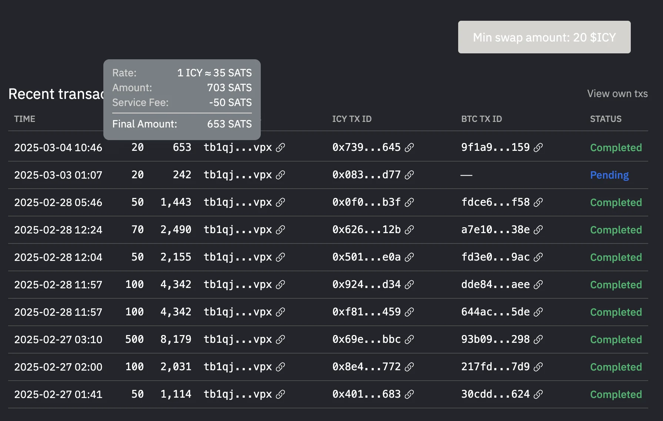Click the Service Fee -50 SATS tooltip line
The width and height of the screenshot is (663, 421).
tap(182, 102)
